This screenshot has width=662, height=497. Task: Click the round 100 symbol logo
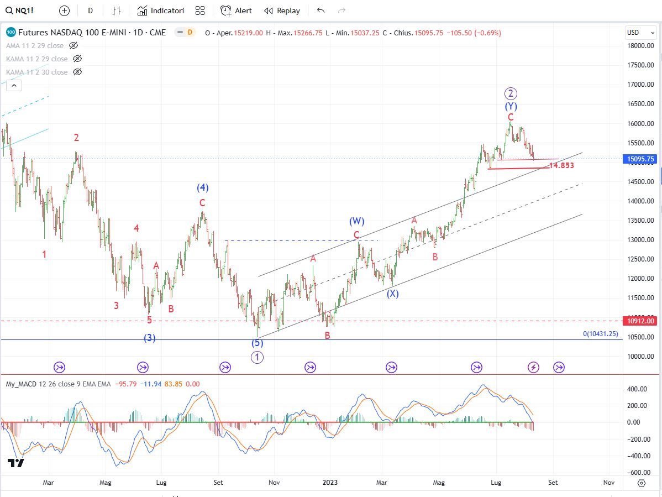click(11, 33)
